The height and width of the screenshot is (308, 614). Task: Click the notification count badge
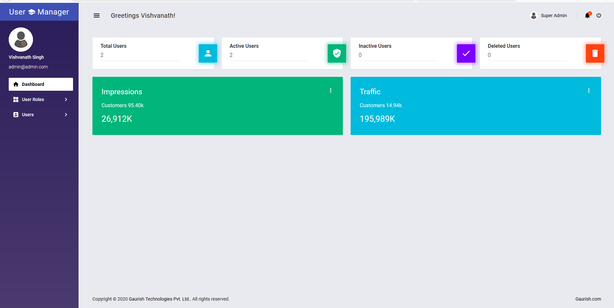(590, 13)
